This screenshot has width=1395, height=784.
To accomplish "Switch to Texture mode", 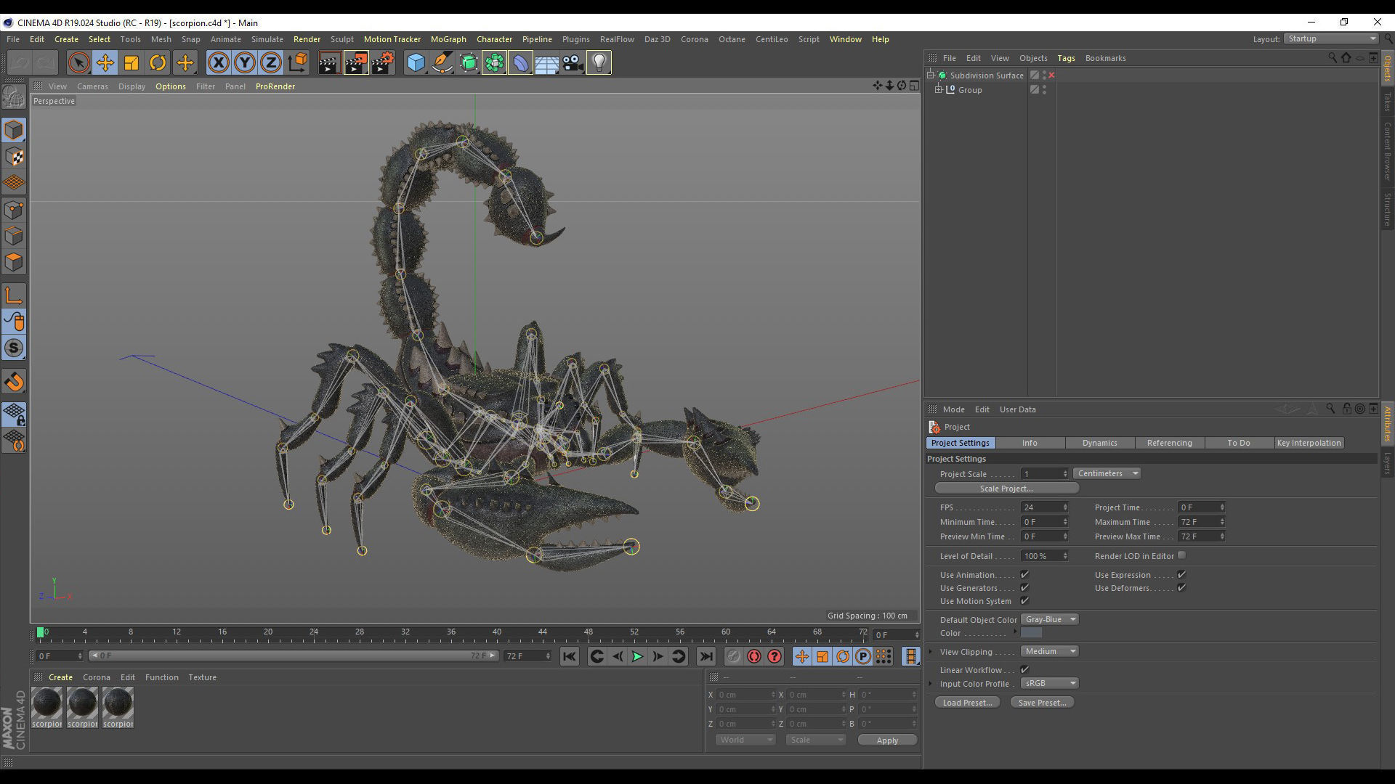I will point(14,157).
